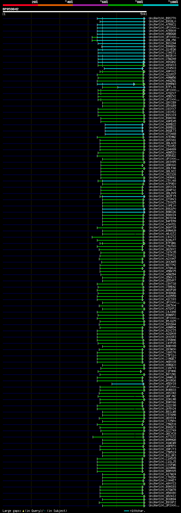Click the cyan alignment bar of UniRef100_Q7S468
Screen dimensions: 181x513
coord(124,134)
